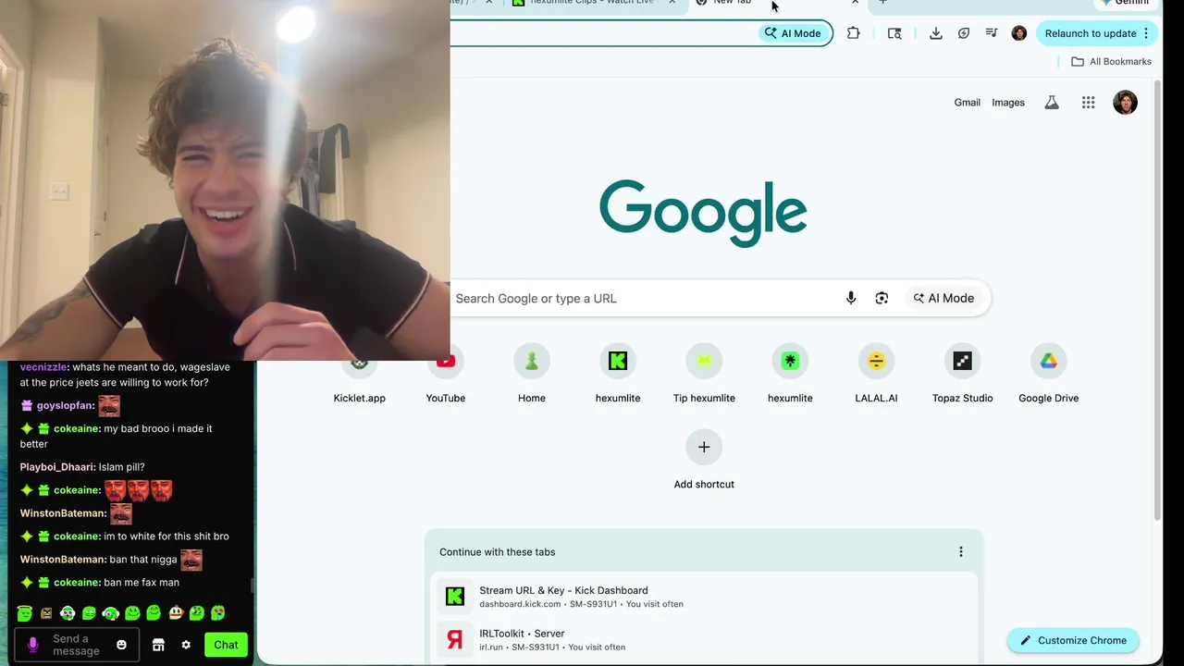The image size is (1184, 666).
Task: Open Continue with these tabs options menu
Action: pos(960,552)
